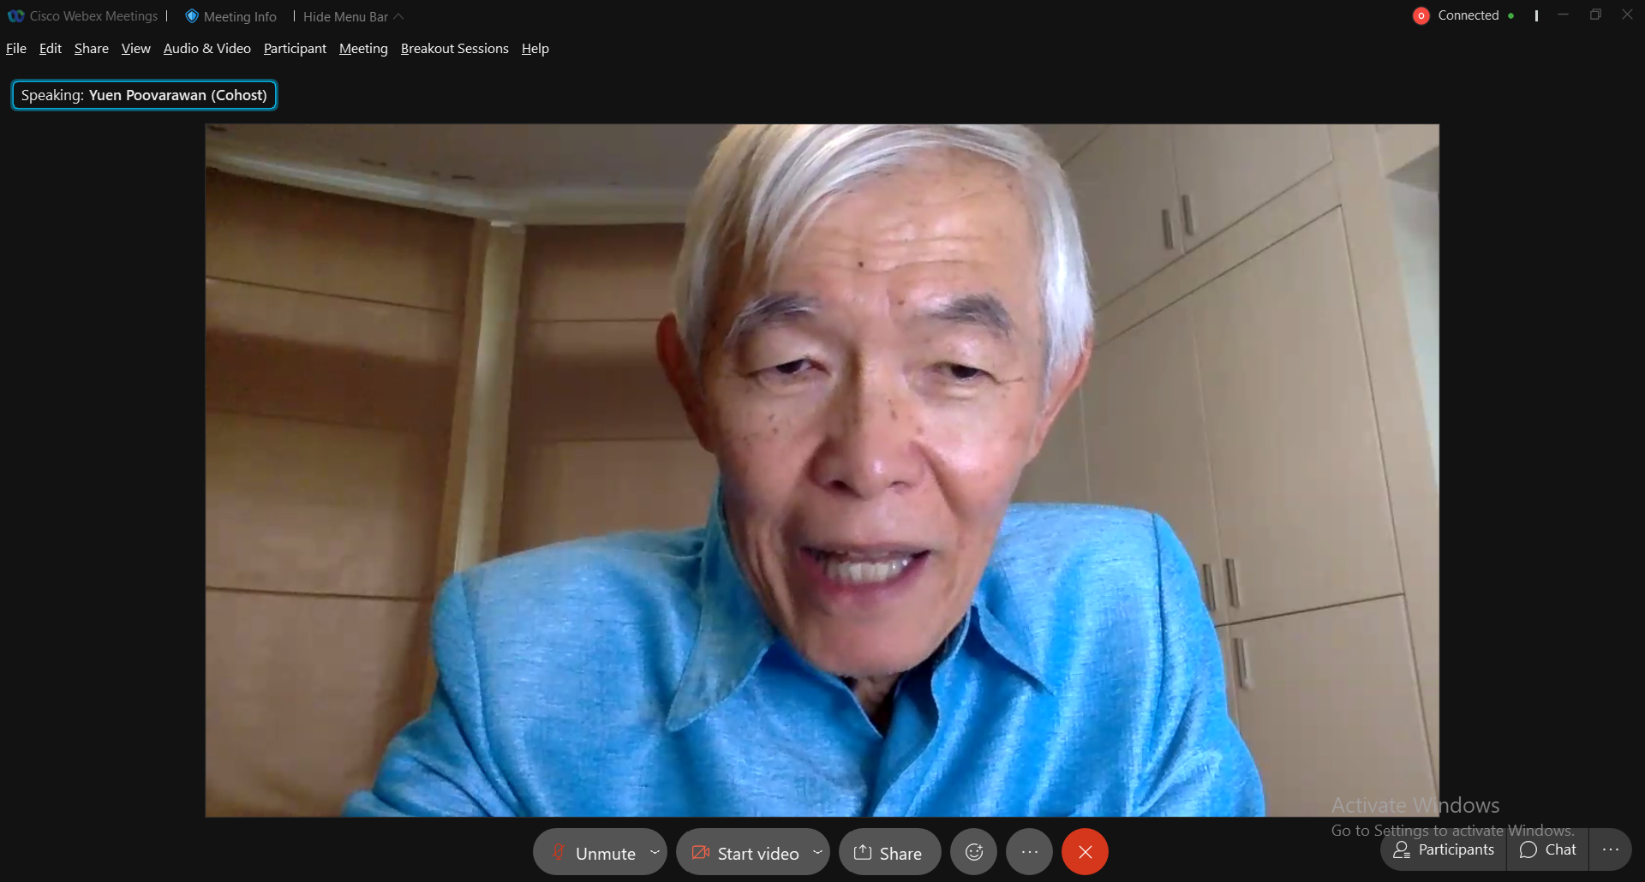The height and width of the screenshot is (882, 1645).
Task: Click the Meeting Info shield icon
Action: (x=192, y=16)
